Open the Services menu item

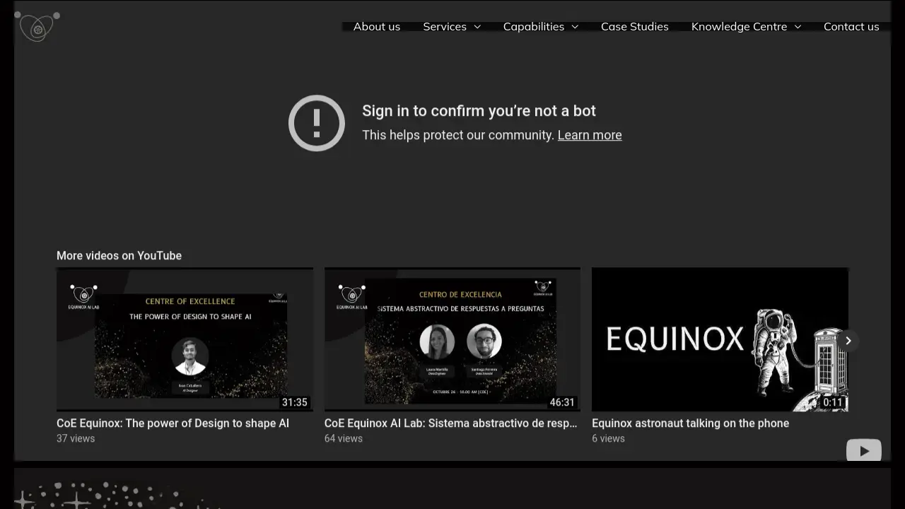(445, 26)
